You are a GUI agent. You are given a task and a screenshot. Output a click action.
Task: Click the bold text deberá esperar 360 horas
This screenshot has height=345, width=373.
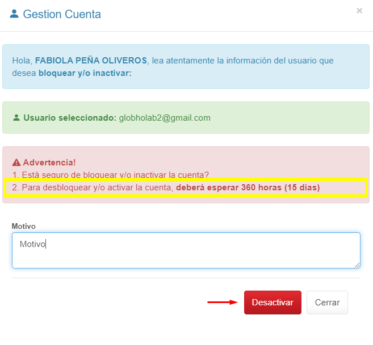(229, 188)
